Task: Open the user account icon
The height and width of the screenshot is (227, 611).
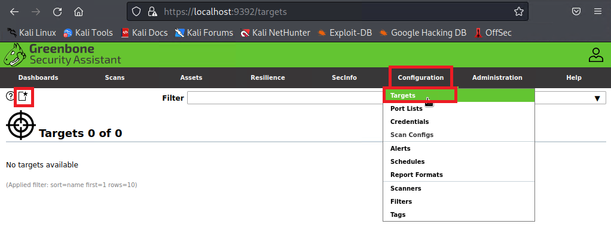Action: click(596, 55)
